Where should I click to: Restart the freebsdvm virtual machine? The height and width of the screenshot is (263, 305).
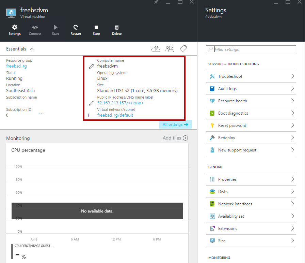76,30
